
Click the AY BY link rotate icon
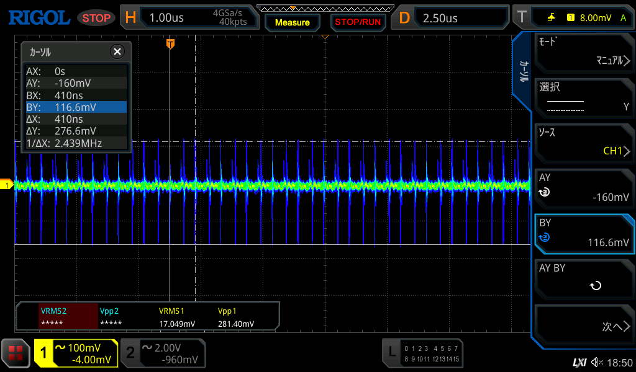(x=595, y=286)
